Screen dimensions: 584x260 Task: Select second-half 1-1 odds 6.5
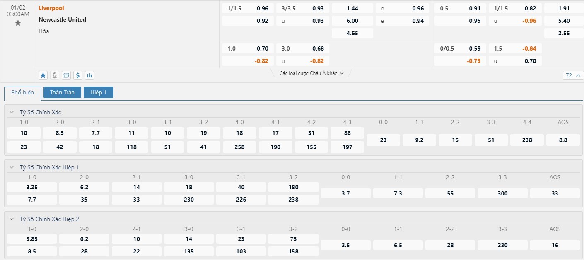pos(398,245)
